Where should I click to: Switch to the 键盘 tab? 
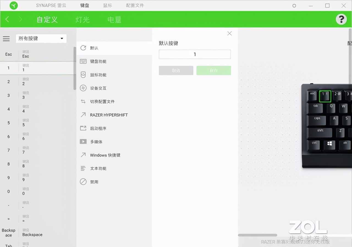85,5
